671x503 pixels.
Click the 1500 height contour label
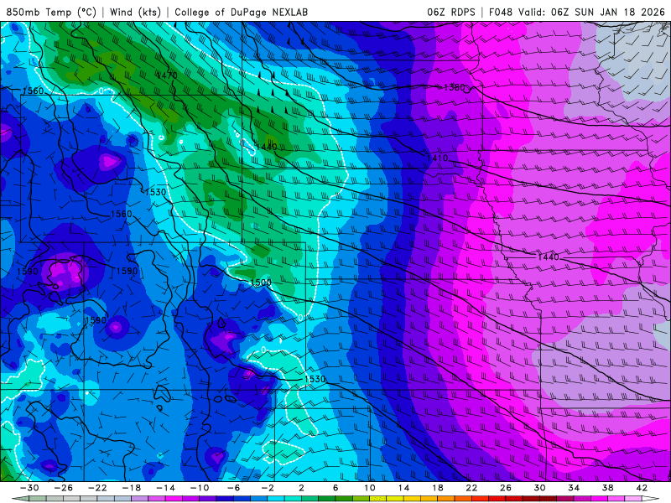261,283
